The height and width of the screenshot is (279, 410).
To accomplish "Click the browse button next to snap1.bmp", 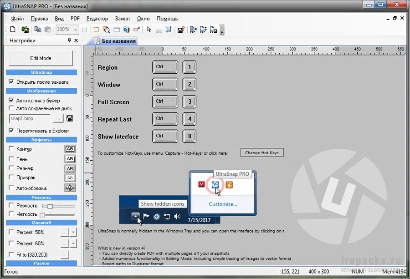I will pyautogui.click(x=58, y=119).
